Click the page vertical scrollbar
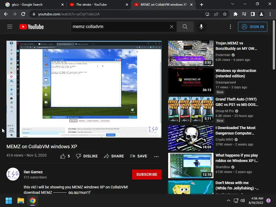This screenshot has height=207, width=276. [274, 45]
